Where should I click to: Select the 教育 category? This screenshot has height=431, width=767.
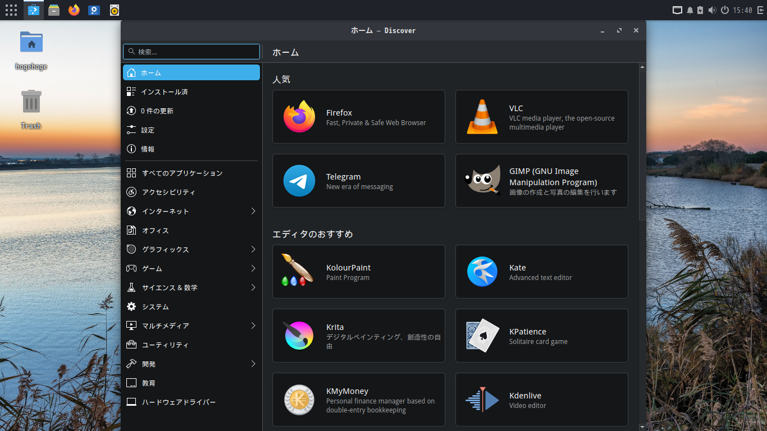tap(191, 383)
